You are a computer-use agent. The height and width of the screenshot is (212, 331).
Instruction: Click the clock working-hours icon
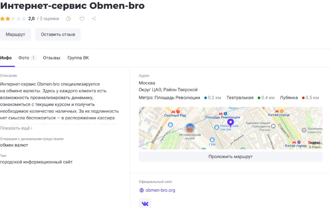coord(69,18)
